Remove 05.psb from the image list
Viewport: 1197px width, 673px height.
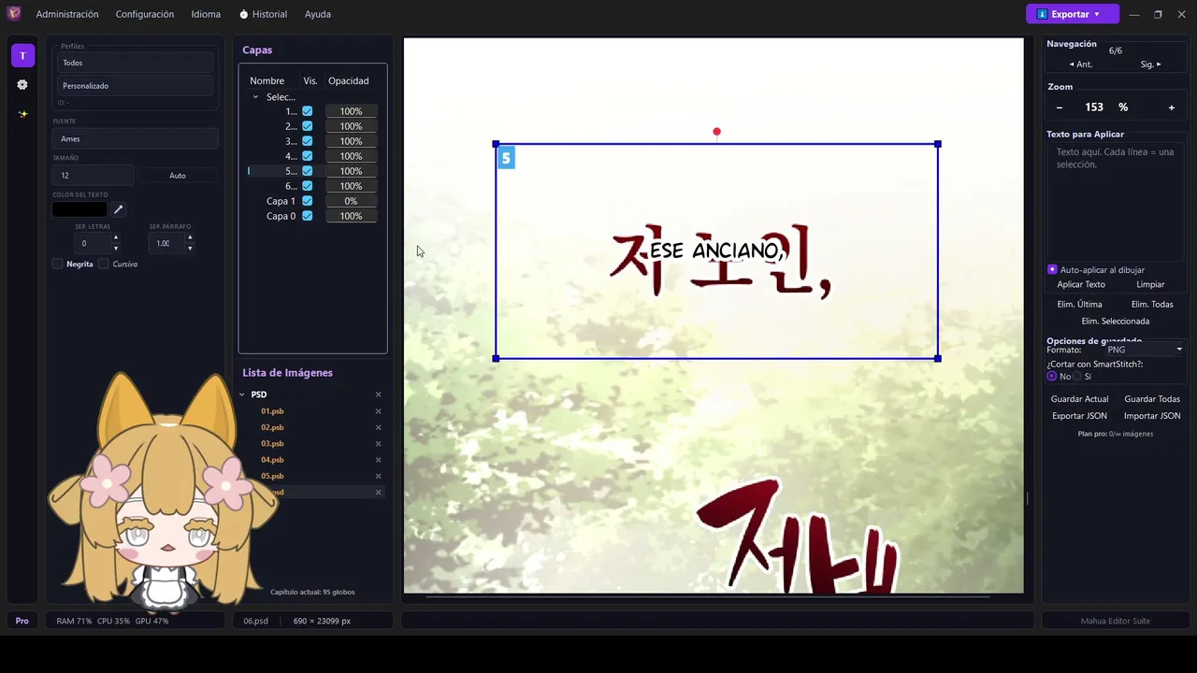pyautogui.click(x=379, y=476)
